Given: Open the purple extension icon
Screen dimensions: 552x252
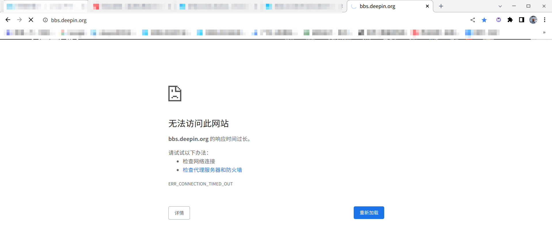Looking at the screenshot, I should [x=498, y=20].
